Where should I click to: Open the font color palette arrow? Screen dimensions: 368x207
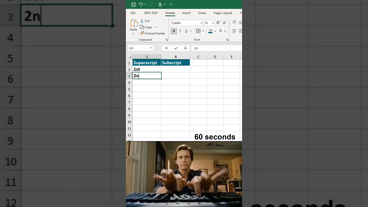coord(225,31)
